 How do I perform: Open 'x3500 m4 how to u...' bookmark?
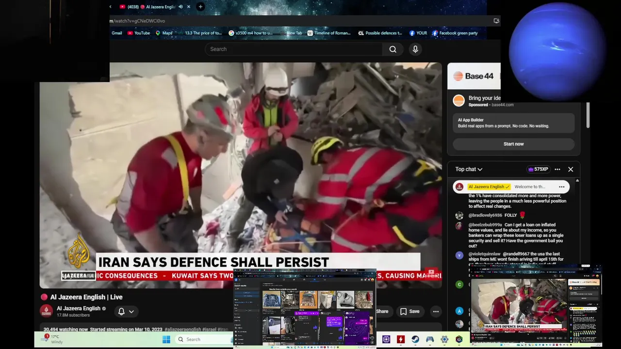pos(251,33)
